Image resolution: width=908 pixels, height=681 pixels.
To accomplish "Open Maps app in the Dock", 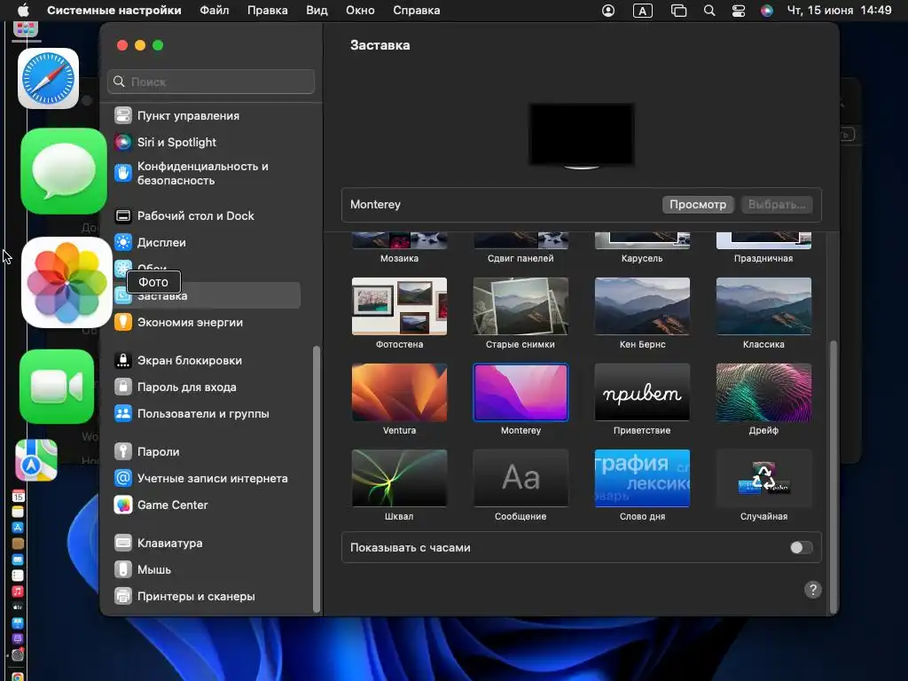I will click(x=35, y=460).
